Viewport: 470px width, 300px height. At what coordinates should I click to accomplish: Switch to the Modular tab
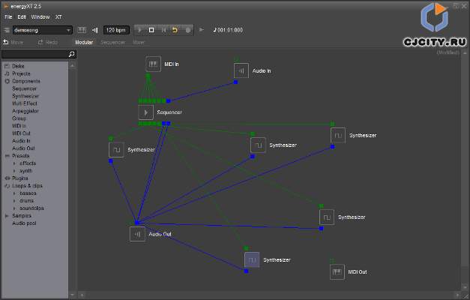click(84, 42)
